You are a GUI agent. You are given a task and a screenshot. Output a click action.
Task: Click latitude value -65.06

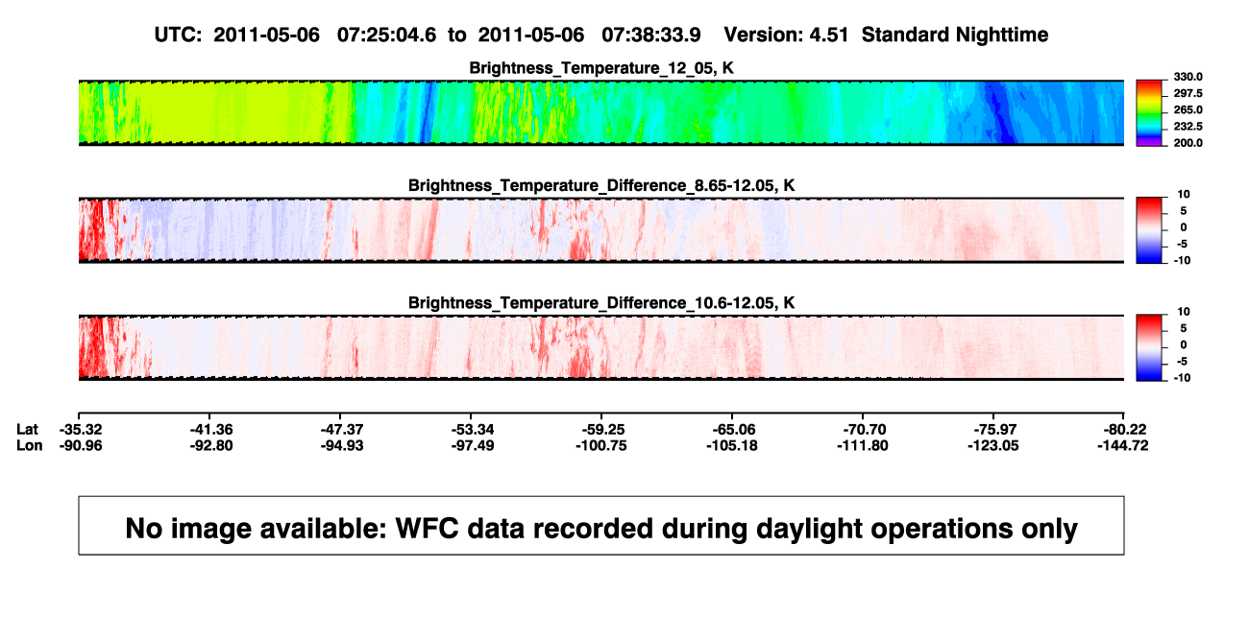[732, 429]
